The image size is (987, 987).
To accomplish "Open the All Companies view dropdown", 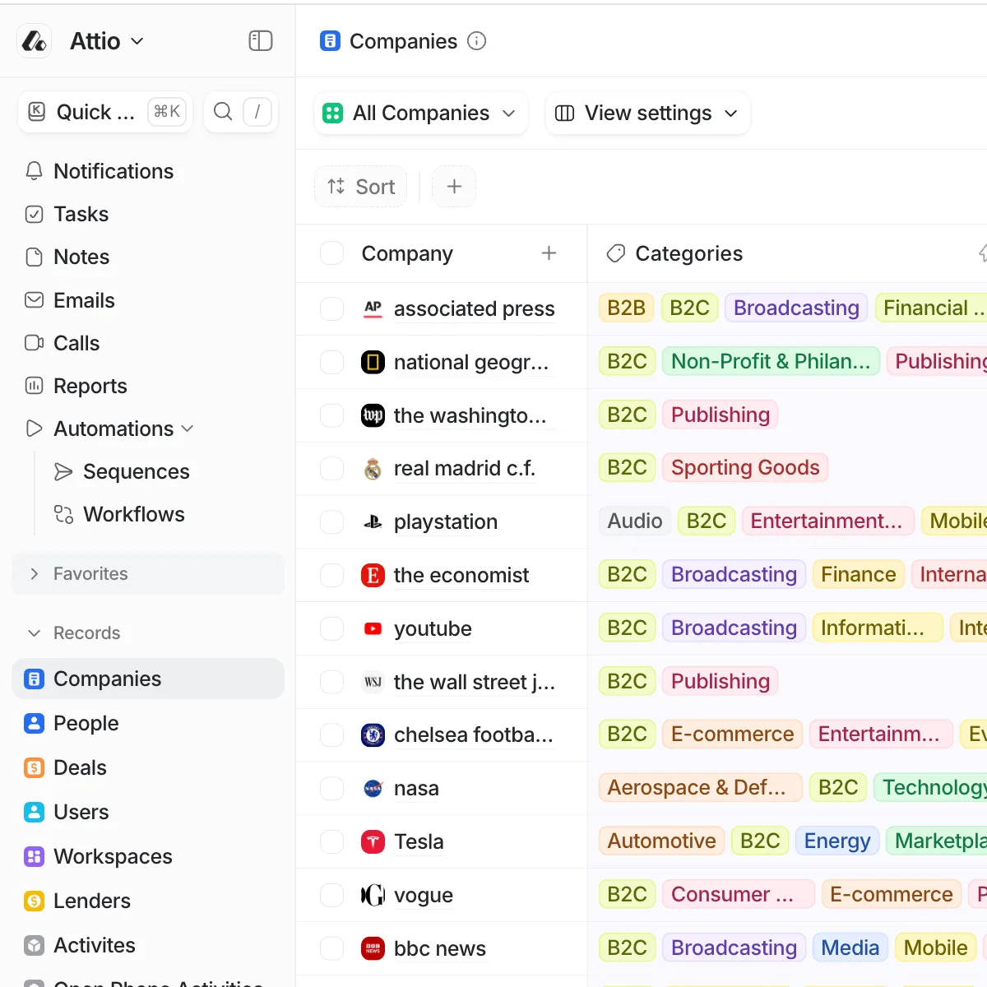I will 421,113.
